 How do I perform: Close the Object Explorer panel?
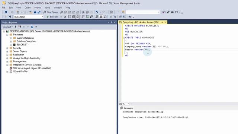115,22
